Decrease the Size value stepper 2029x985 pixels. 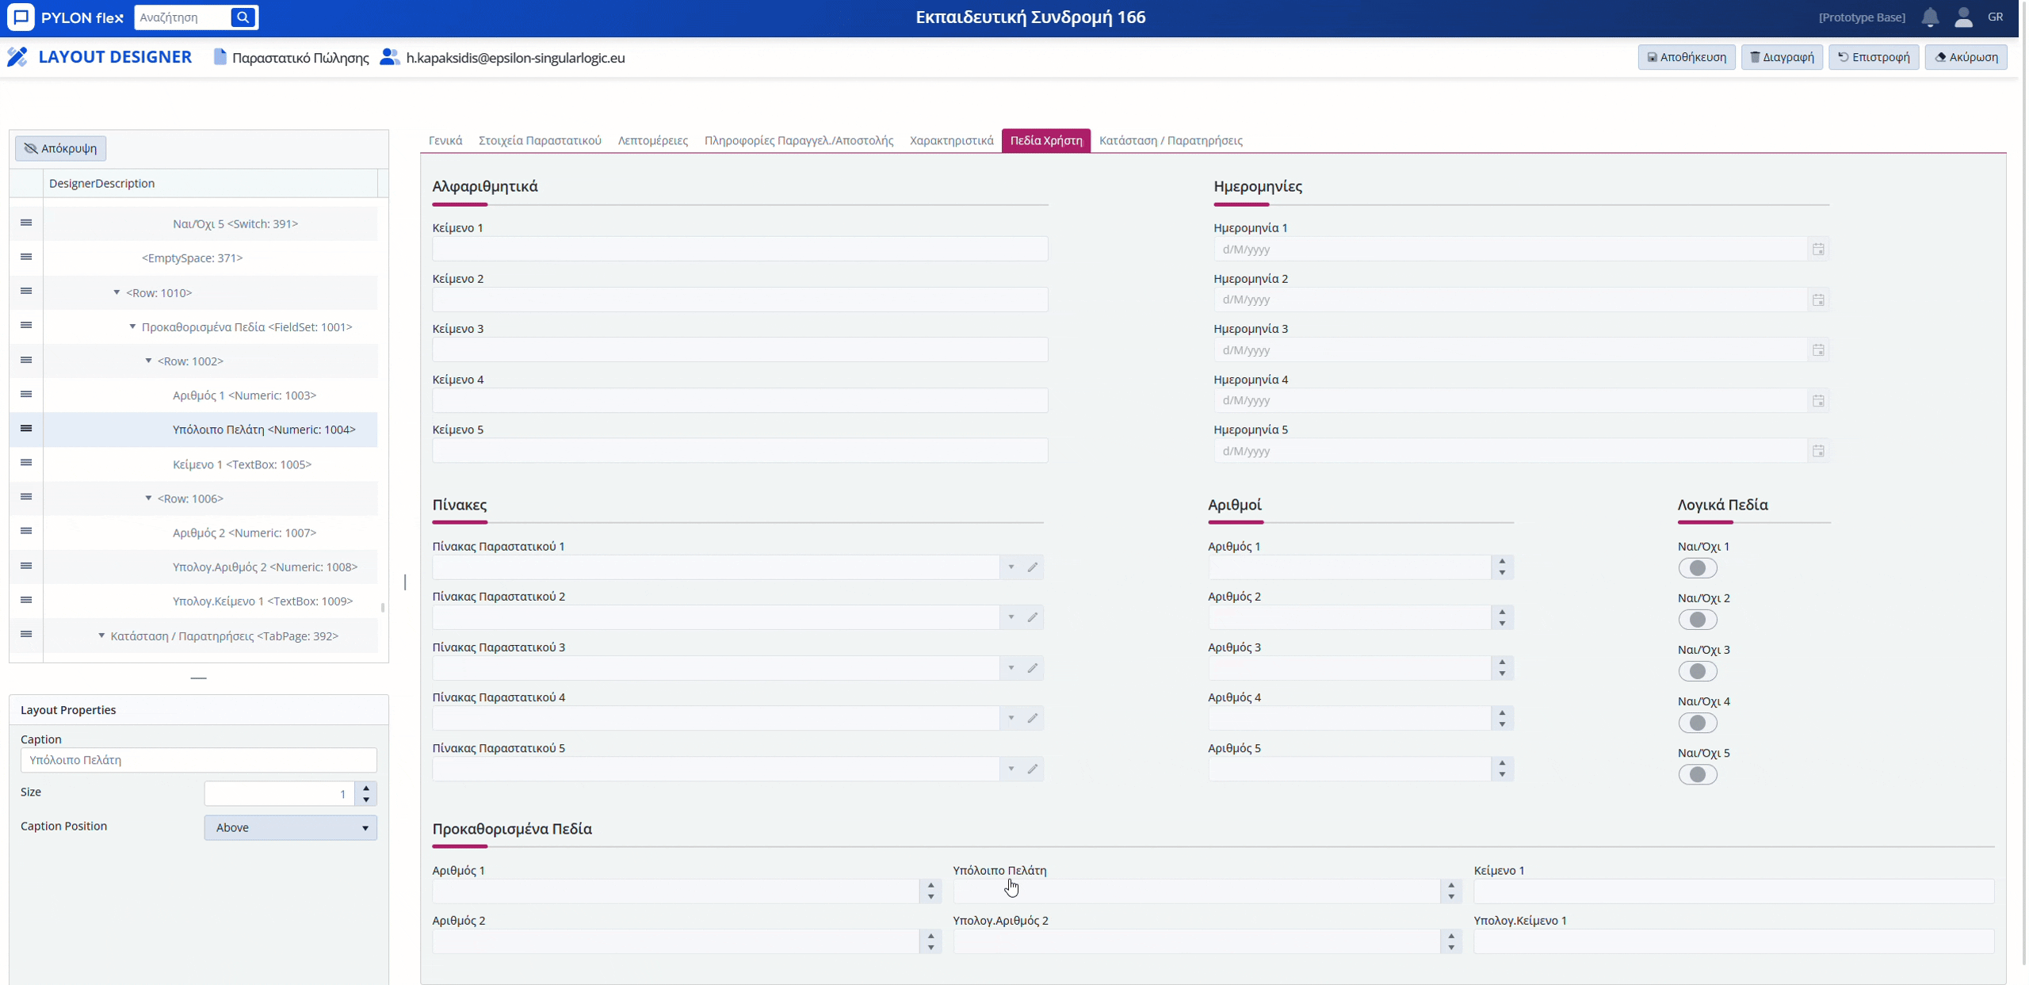366,800
